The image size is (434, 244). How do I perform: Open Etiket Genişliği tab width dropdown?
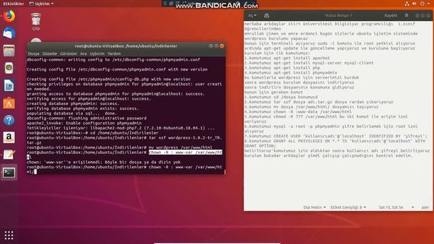tap(348, 207)
